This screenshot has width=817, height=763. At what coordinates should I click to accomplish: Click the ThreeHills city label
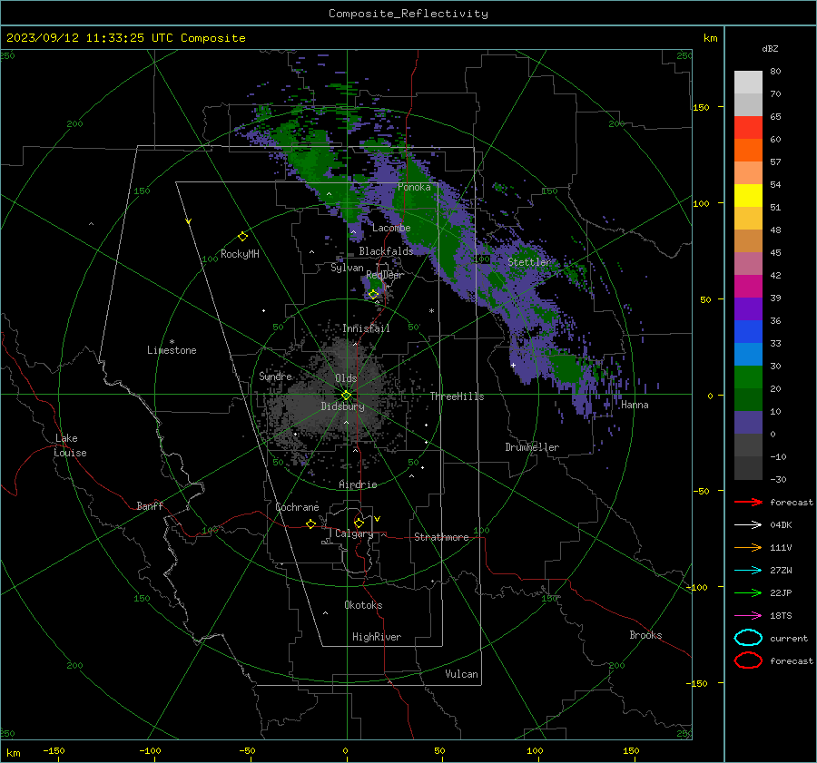pyautogui.click(x=457, y=396)
